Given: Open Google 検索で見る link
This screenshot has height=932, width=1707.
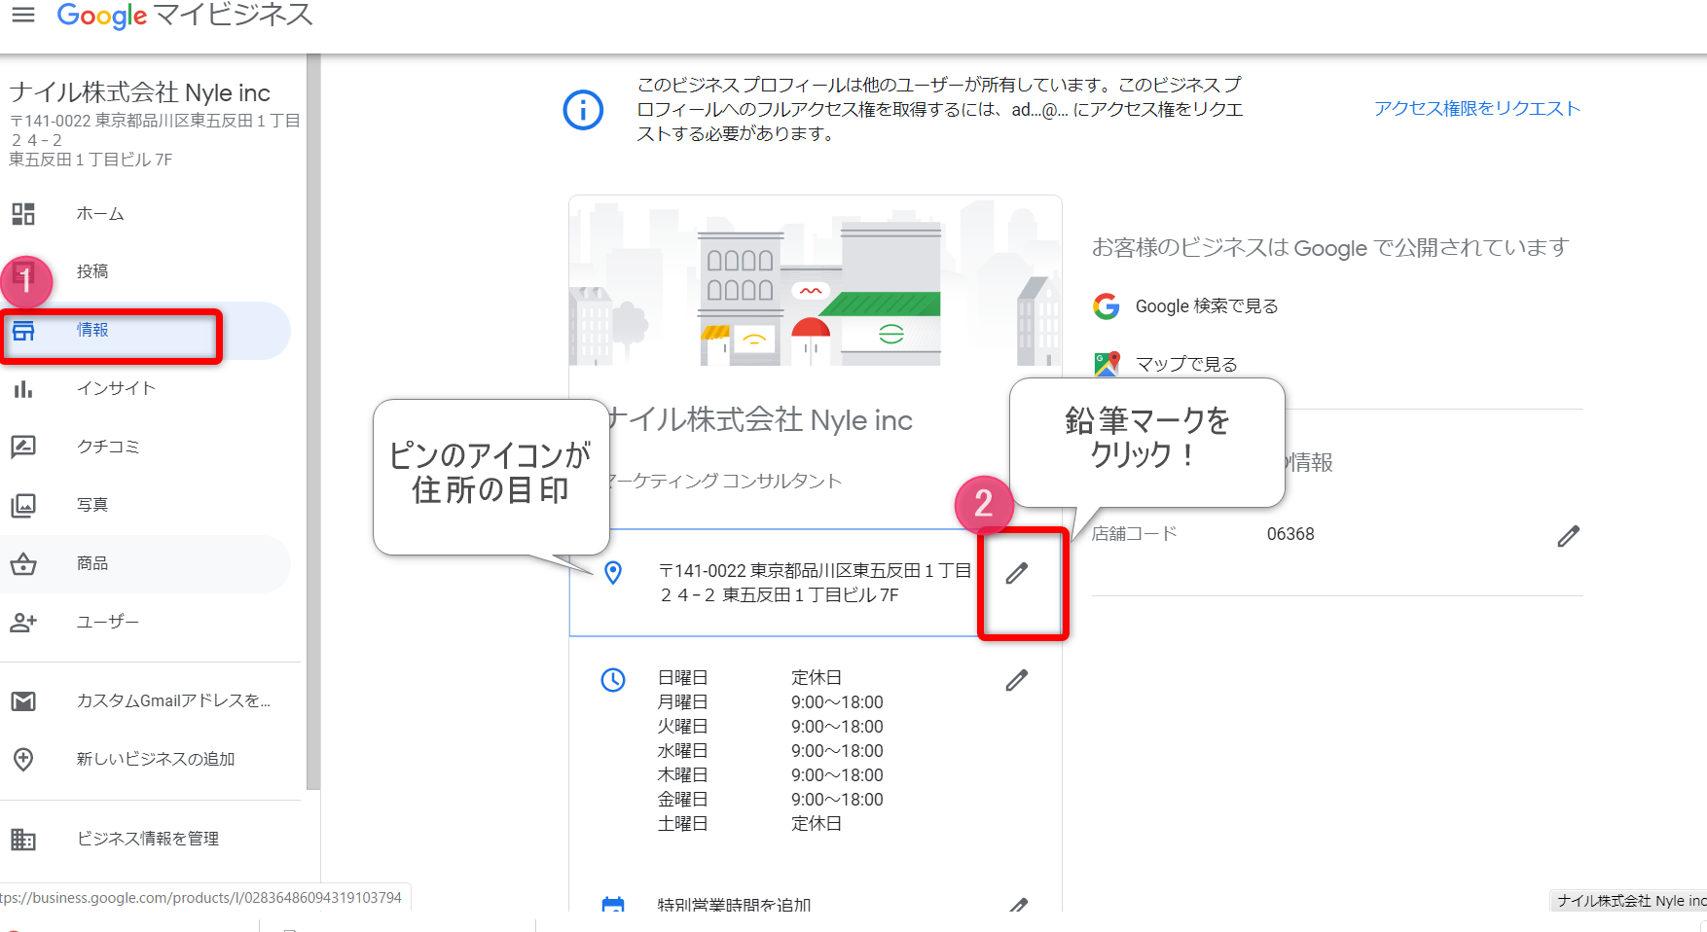Looking at the screenshot, I should [1207, 306].
